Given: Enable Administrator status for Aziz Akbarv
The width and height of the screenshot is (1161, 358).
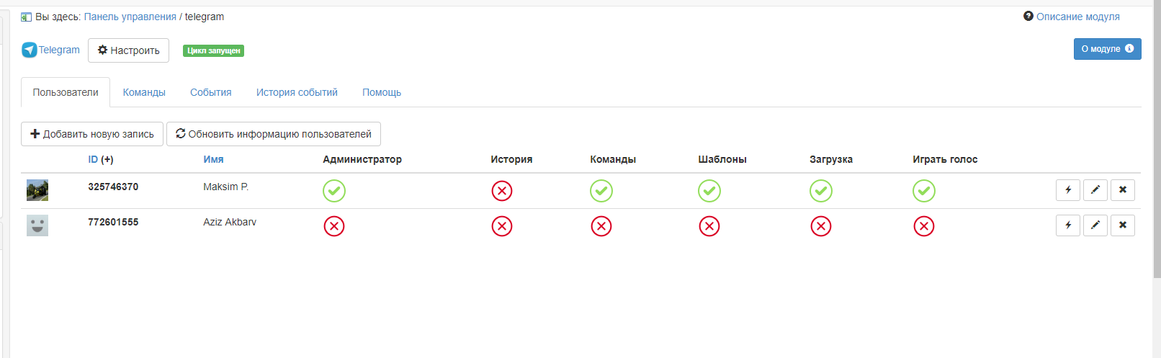Looking at the screenshot, I should pyautogui.click(x=334, y=226).
